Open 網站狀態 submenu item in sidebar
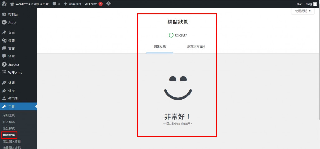The height and width of the screenshot is (149, 320). [9, 135]
